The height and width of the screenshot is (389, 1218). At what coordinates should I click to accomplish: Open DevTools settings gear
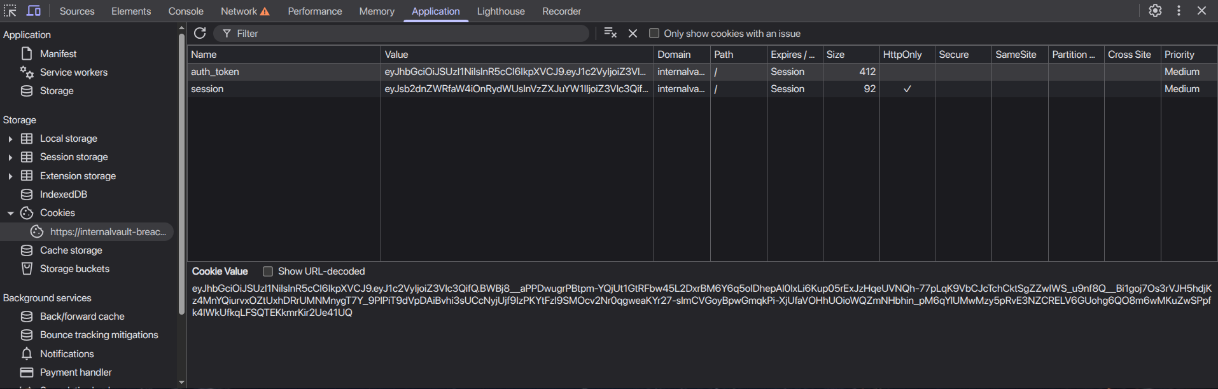[1155, 11]
